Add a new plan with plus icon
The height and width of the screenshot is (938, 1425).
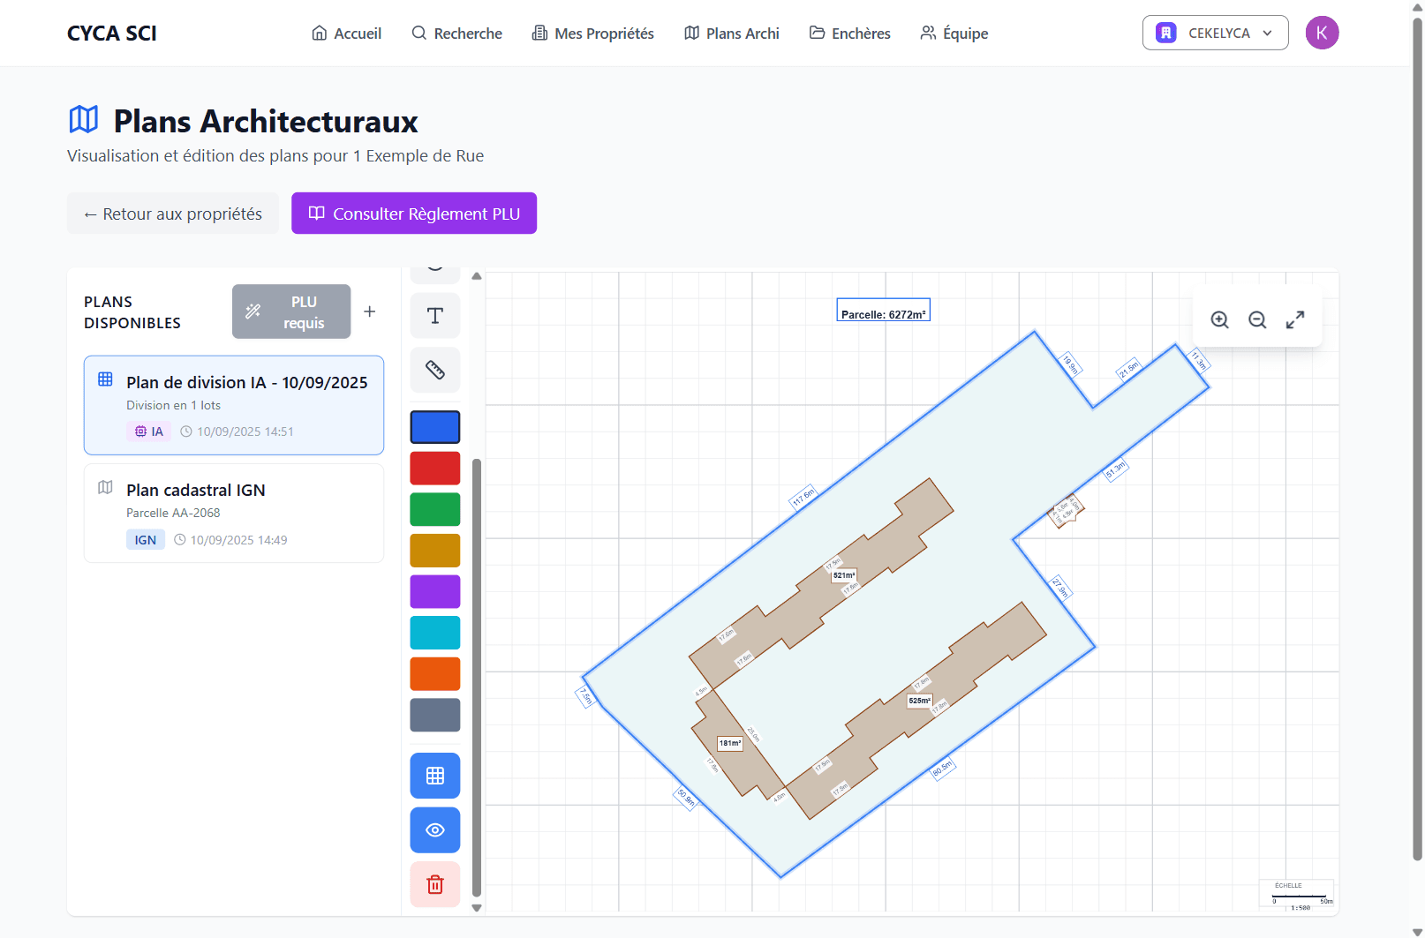pos(370,311)
